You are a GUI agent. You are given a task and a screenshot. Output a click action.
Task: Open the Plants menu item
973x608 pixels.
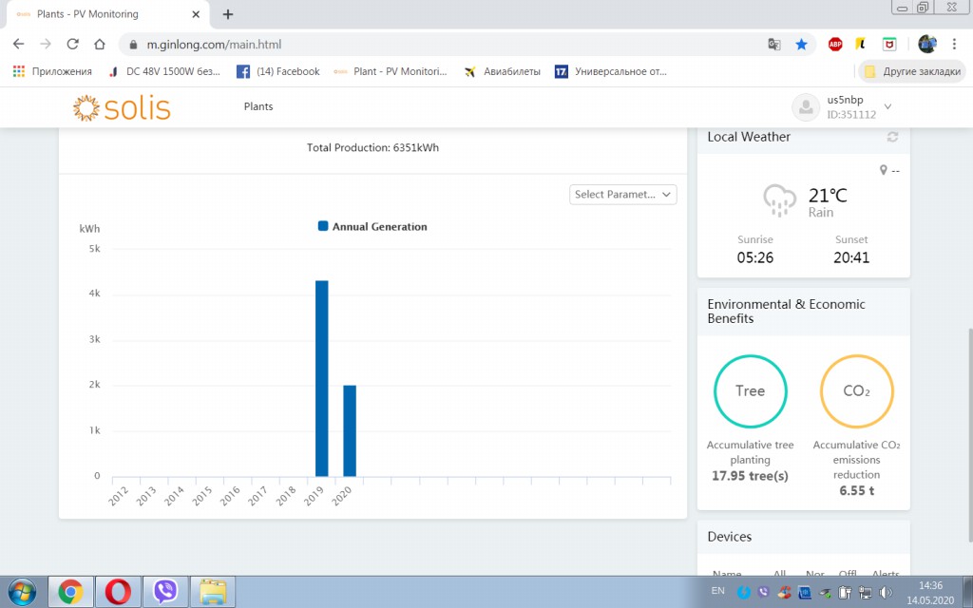tap(258, 106)
